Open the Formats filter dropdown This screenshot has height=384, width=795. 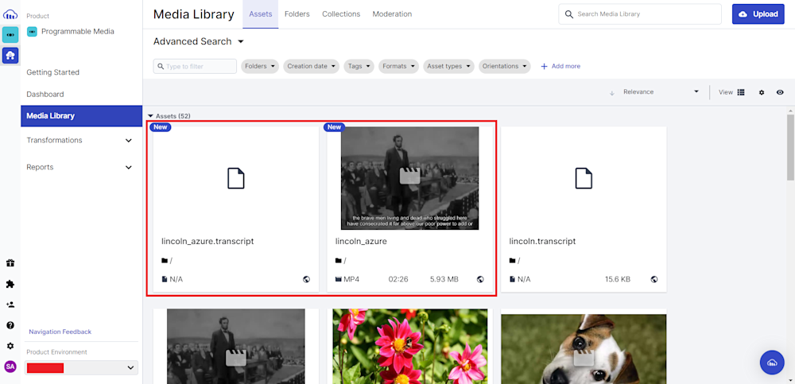[398, 67]
